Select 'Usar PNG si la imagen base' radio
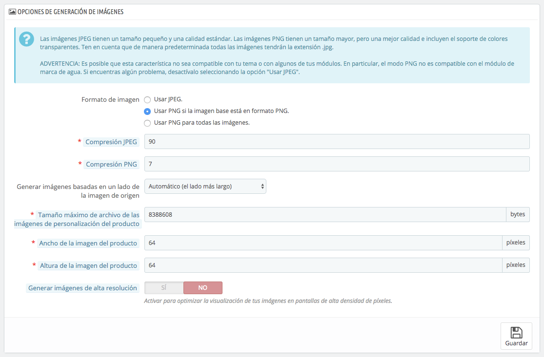This screenshot has height=357, width=544. coord(147,112)
